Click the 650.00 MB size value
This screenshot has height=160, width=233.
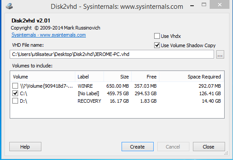point(118,86)
